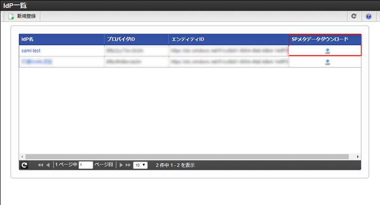Viewport: 380px width, 205px height.
Task: Click the 2 件中 1 - 2 を表示 status text
Action: click(175, 165)
